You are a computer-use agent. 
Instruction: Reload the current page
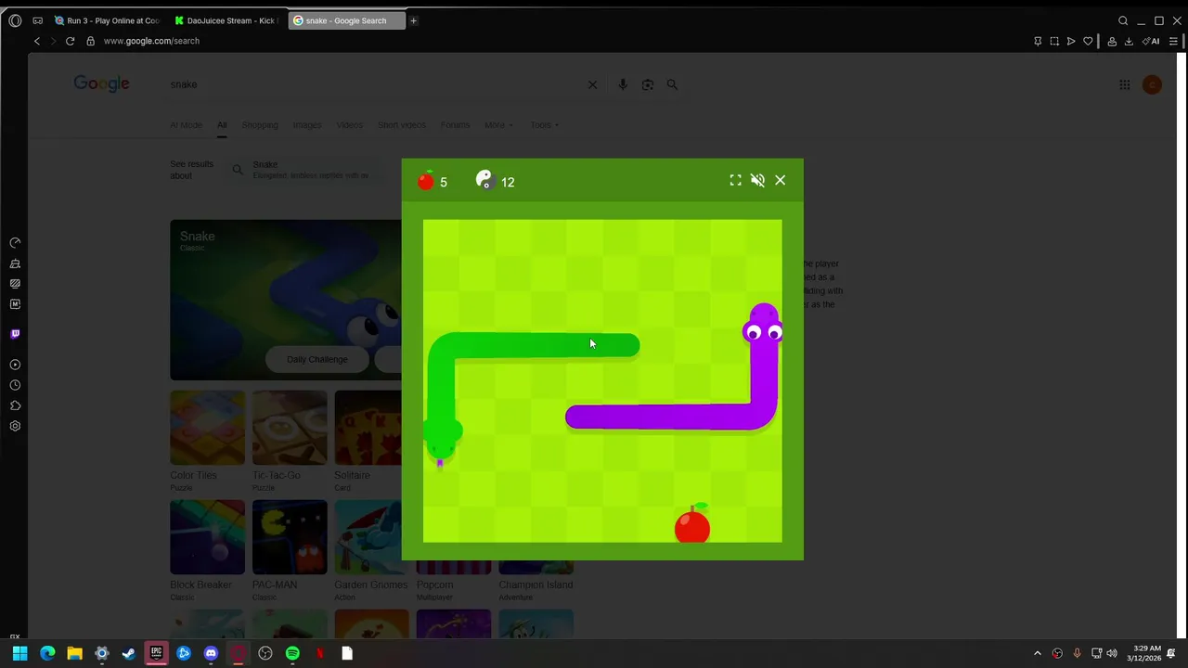coord(70,41)
